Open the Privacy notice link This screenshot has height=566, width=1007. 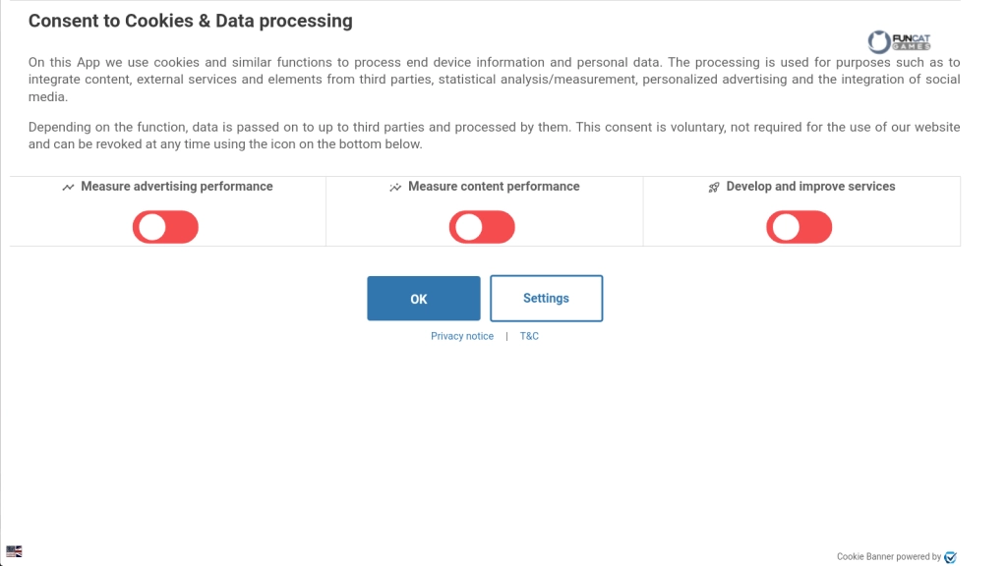point(462,336)
